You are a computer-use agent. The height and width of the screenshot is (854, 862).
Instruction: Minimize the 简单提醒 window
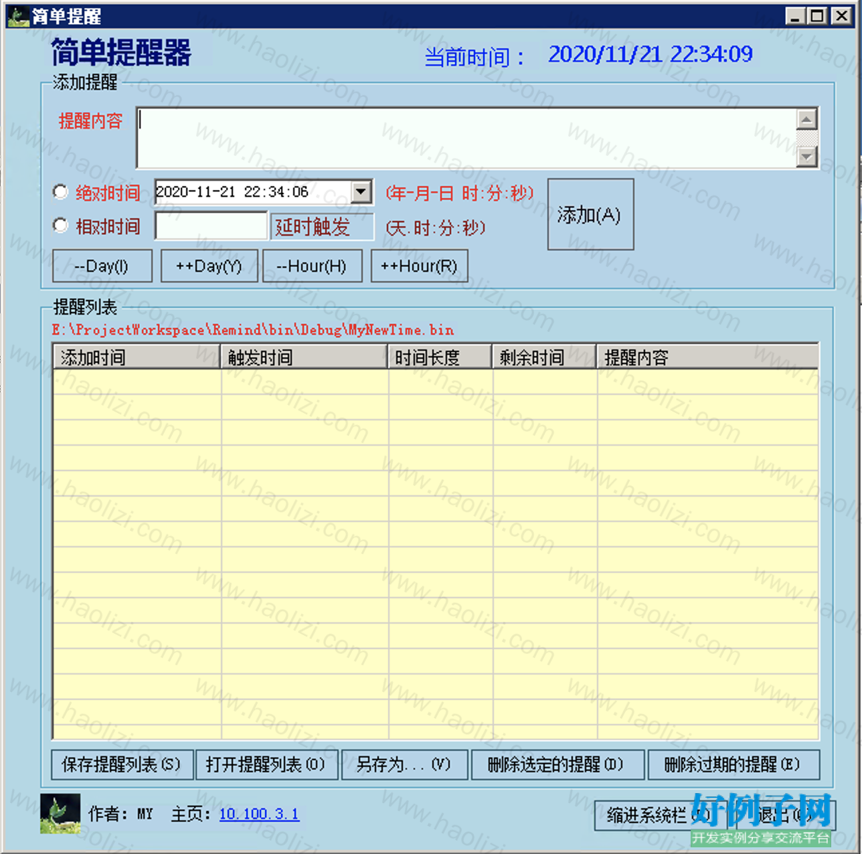794,16
